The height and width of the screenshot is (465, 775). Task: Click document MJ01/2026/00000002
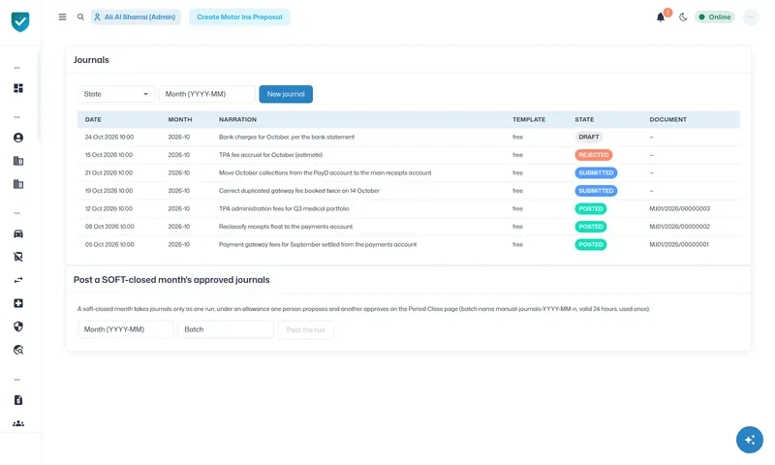[x=680, y=227]
